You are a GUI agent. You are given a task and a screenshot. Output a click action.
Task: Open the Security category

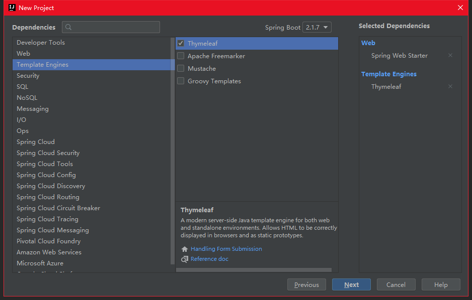click(x=92, y=76)
